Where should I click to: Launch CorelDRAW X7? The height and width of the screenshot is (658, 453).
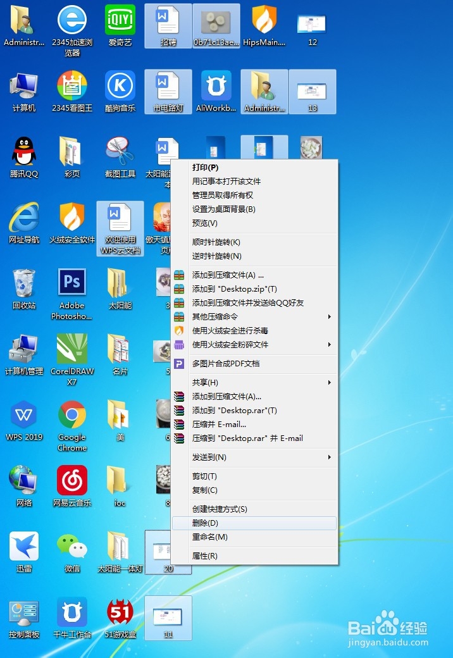[72, 360]
